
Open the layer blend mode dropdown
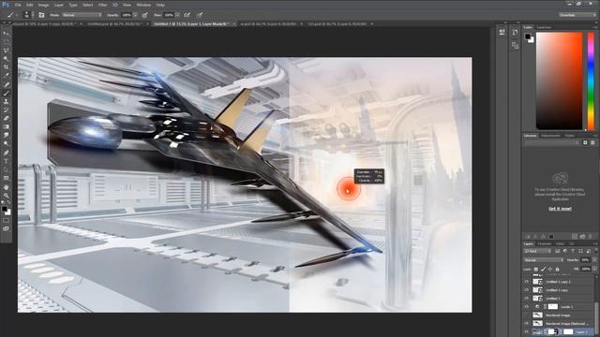point(544,260)
